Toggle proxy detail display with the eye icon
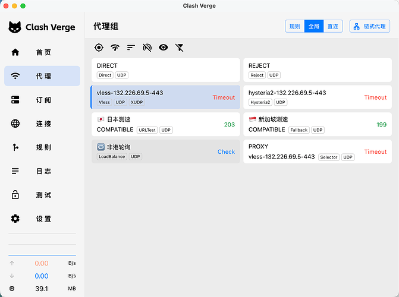 tap(164, 48)
